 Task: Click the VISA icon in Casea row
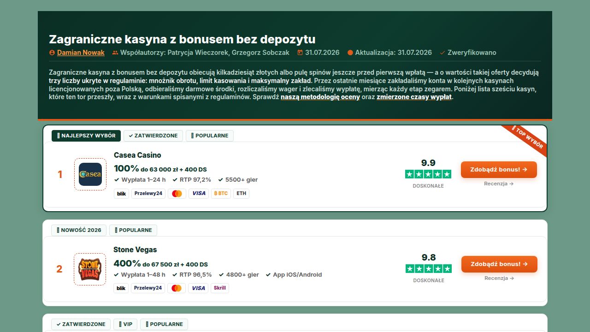click(199, 194)
